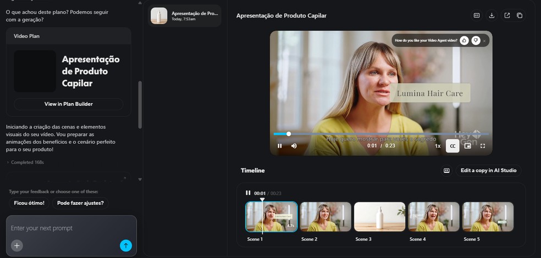Click the timeline playhead marker
The width and height of the screenshot is (541, 258).
point(262,199)
